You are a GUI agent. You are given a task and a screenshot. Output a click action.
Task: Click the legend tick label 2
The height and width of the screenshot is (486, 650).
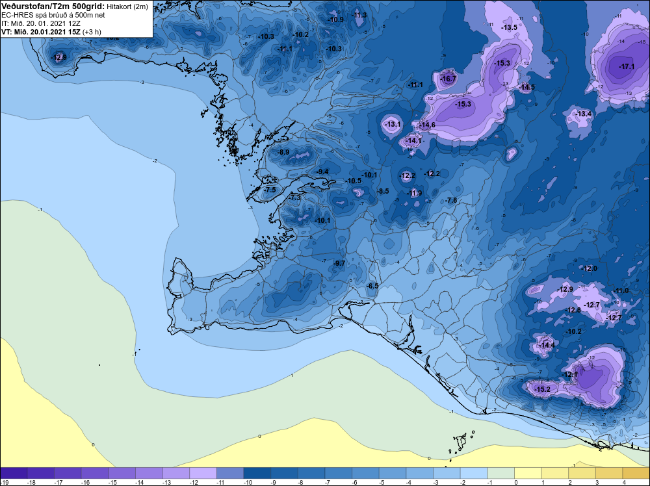coord(570,482)
